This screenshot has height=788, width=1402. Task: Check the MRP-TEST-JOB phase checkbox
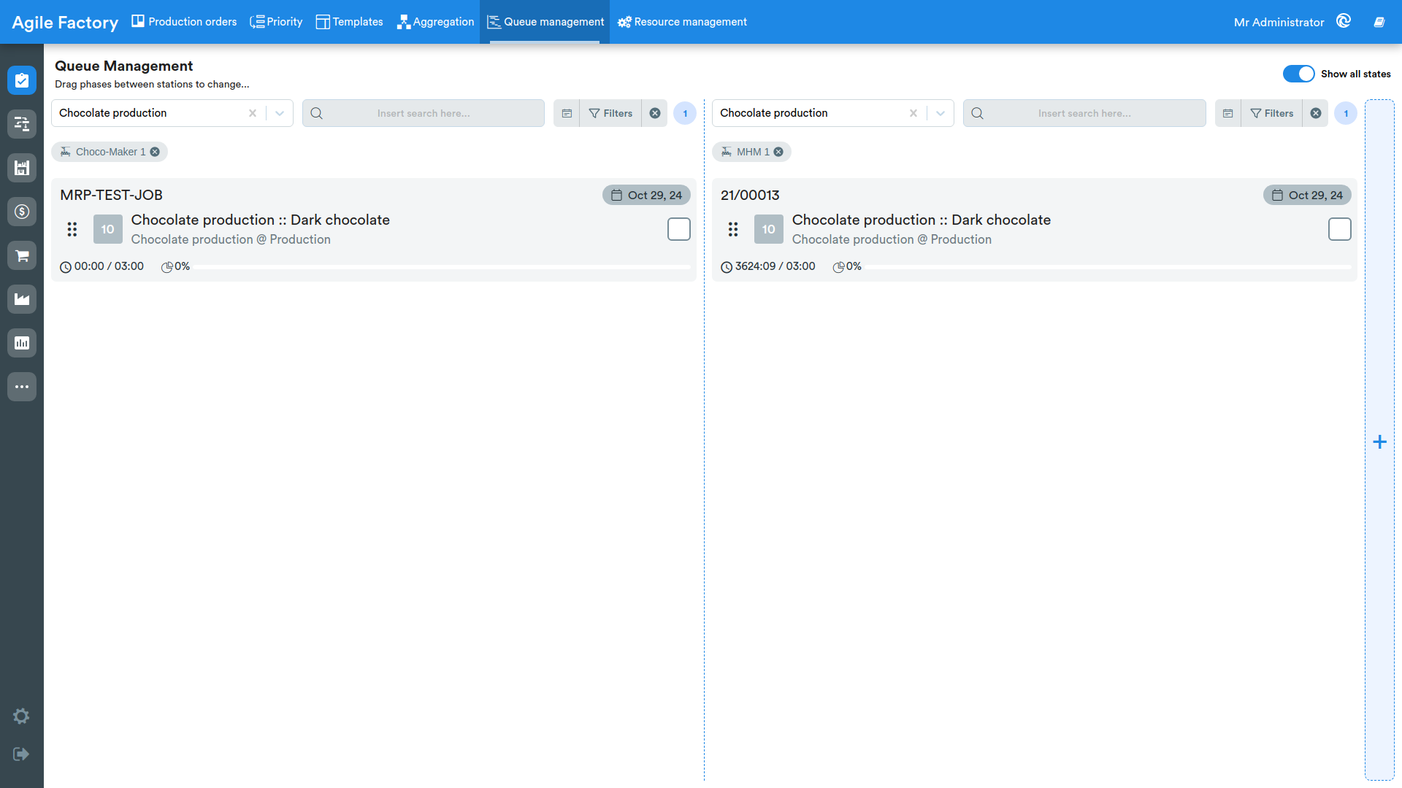[679, 229]
